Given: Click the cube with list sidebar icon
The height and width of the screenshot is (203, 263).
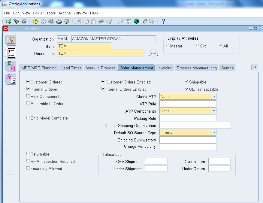Looking at the screenshot, I should pyautogui.click(x=11, y=79).
